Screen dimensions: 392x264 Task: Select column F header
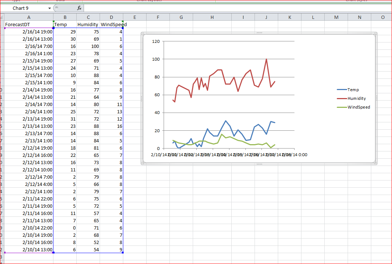[158, 17]
